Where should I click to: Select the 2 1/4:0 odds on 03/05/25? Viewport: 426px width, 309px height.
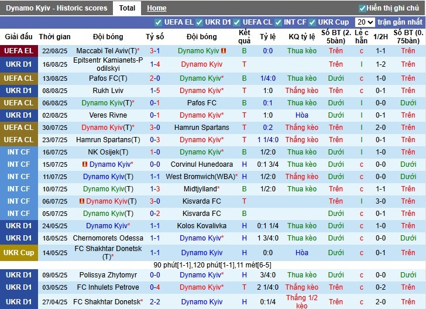pos(267,287)
